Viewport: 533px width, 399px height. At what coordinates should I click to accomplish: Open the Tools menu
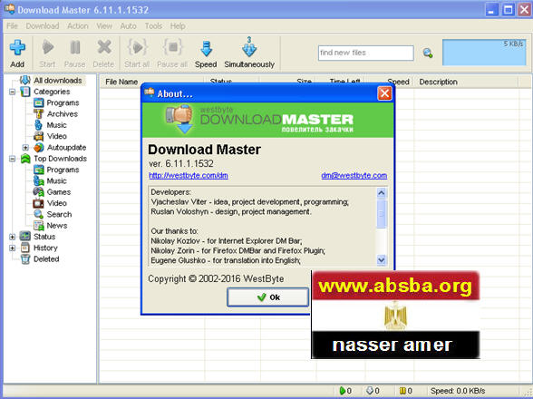(153, 26)
